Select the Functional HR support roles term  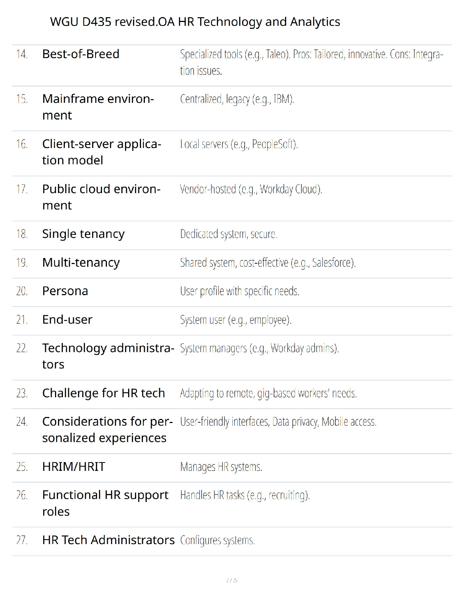tap(105, 503)
